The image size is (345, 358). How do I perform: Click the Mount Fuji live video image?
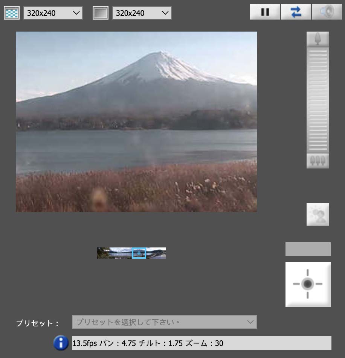coord(136,122)
